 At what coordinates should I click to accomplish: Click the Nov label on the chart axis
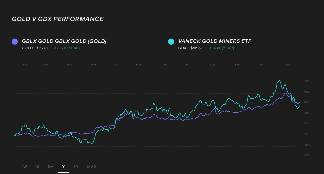287,65
